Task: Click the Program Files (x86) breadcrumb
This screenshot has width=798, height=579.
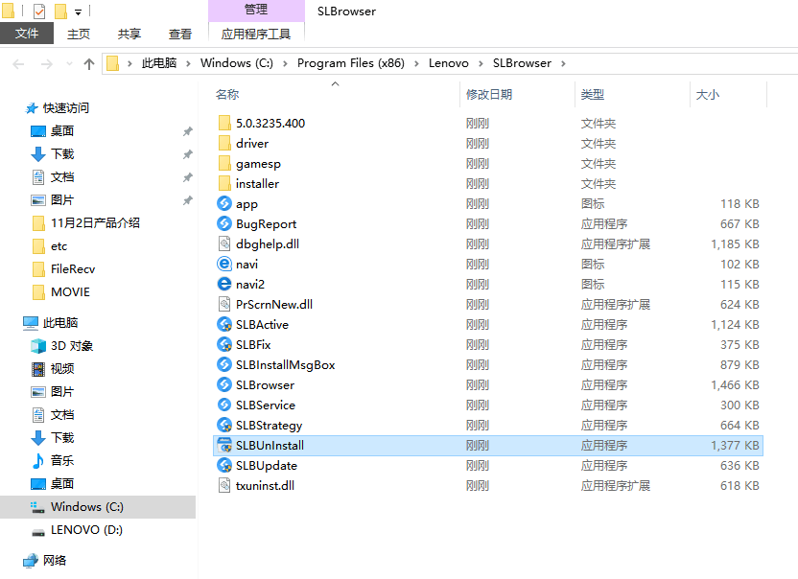Action: [351, 63]
